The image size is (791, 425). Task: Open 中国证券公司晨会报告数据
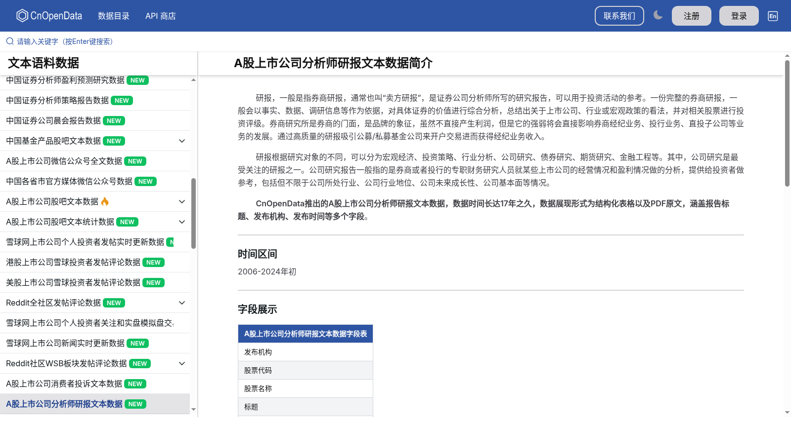tap(53, 120)
